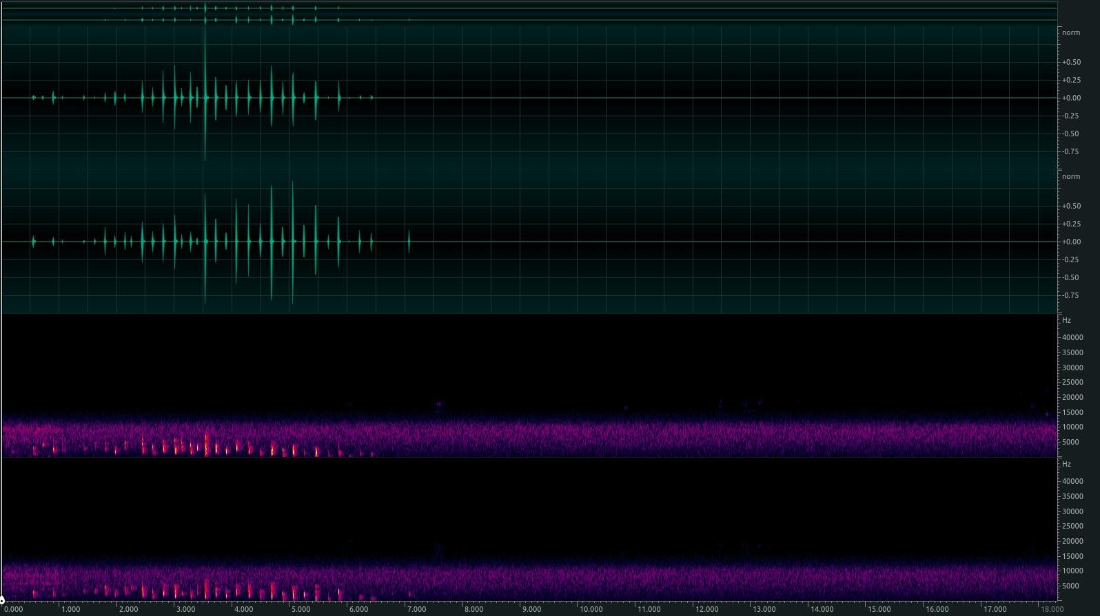Click the 1.000 mark on the time ruler

[70, 609]
